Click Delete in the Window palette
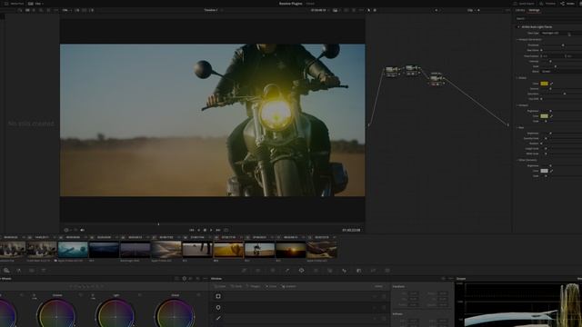Screen dimensions: 582x327 pos(378,286)
